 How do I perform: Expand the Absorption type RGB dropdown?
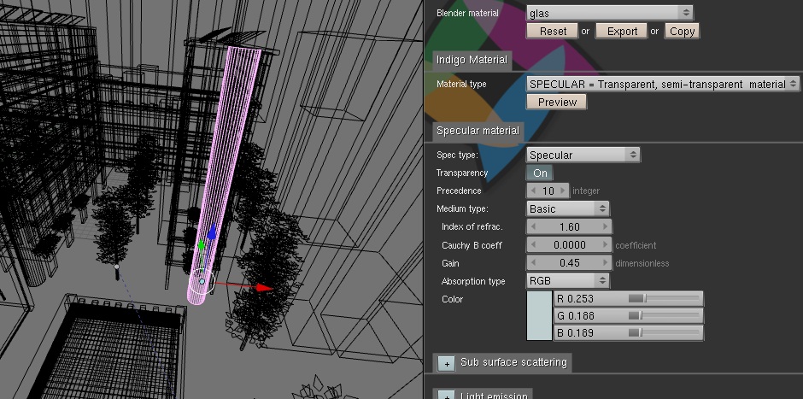pyautogui.click(x=568, y=281)
